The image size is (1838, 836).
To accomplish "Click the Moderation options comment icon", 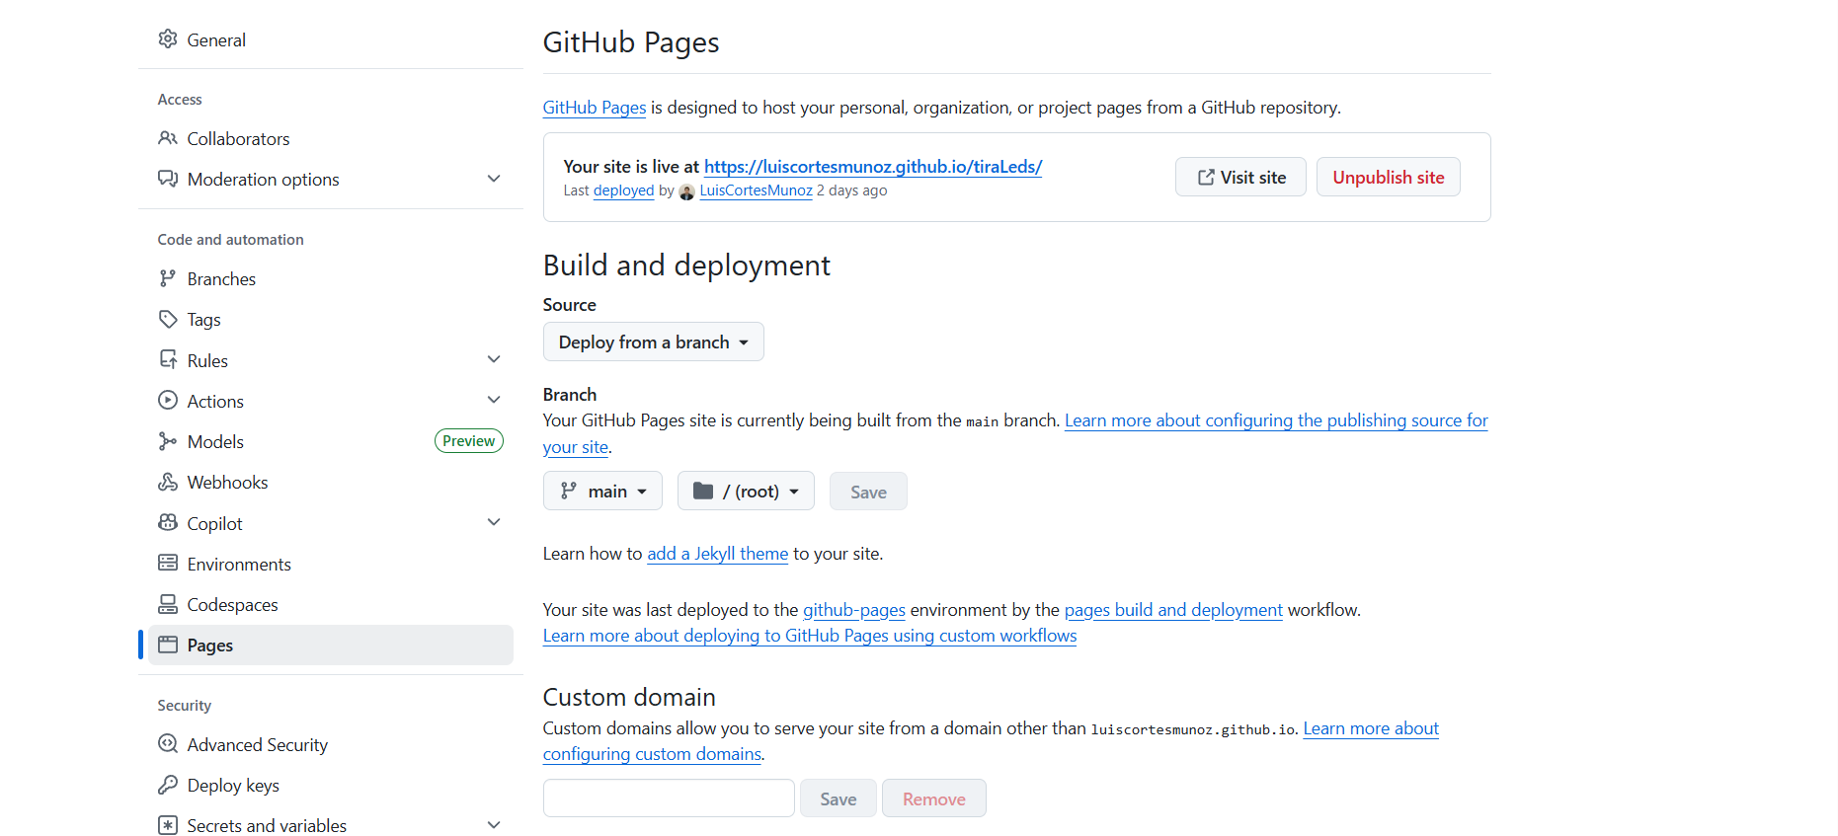I will pos(168,179).
